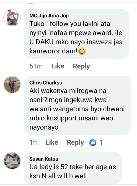The image size is (137, 186).
Task: Click the 51m timestamp
Action: click(x=36, y=66)
